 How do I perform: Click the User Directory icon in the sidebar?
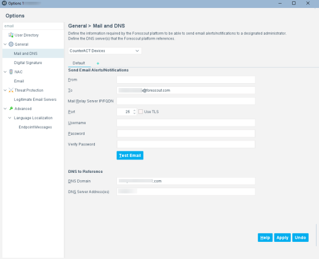pyautogui.click(x=11, y=35)
